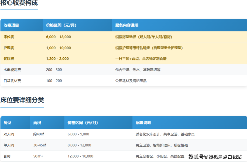Select the 公用耗材及清洁用品 description cell
247x162 pixels.
coord(131,81)
